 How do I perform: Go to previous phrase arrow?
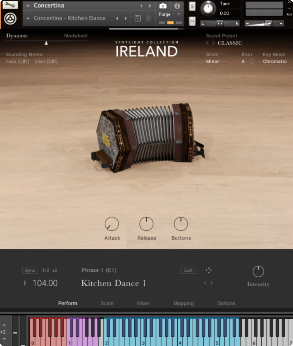[x=206, y=283]
